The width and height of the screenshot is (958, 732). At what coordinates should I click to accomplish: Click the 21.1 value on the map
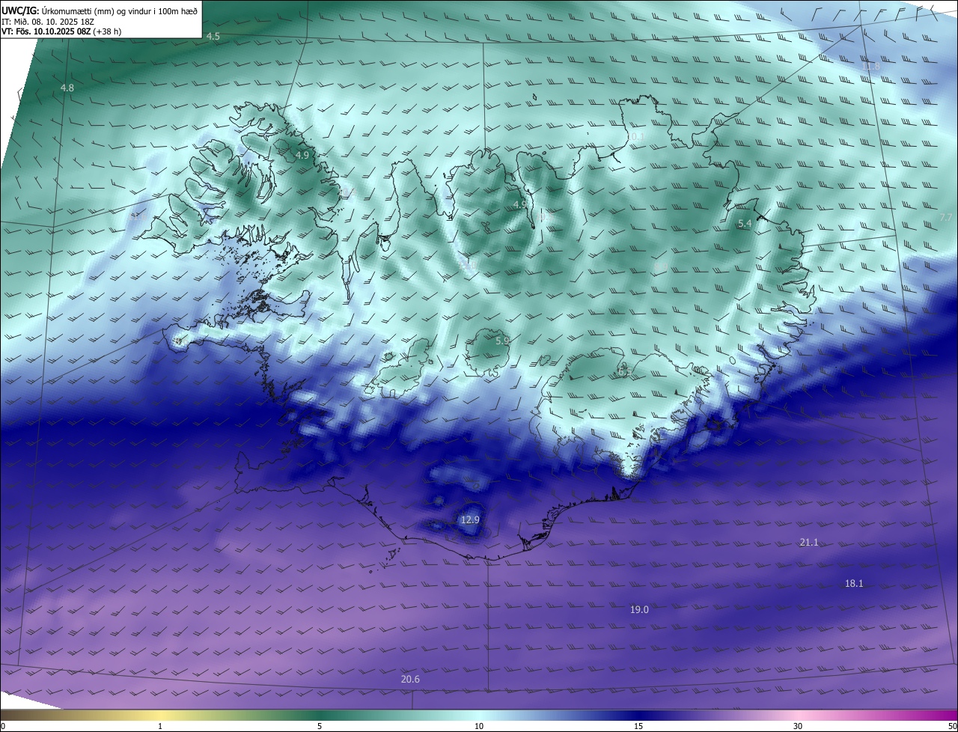tap(809, 543)
